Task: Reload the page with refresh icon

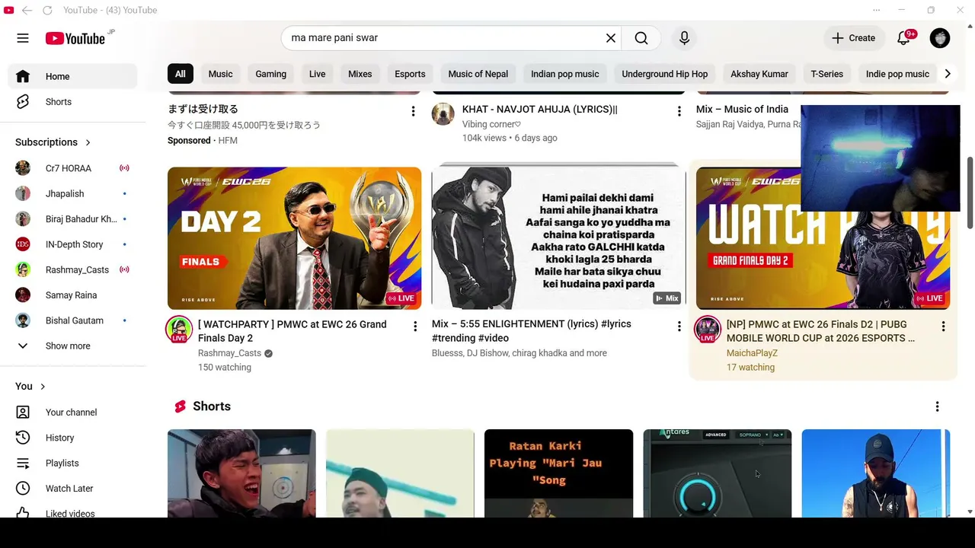Action: [x=47, y=10]
